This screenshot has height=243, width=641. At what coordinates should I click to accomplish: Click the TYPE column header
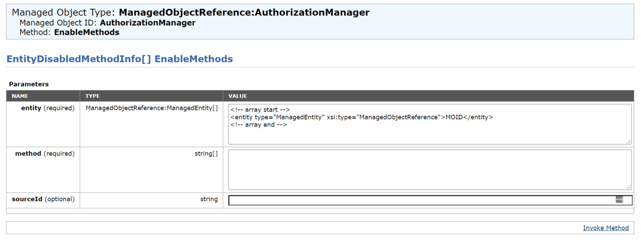pos(92,96)
